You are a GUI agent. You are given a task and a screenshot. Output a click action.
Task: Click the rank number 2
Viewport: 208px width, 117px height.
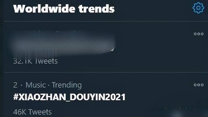click(x=15, y=85)
